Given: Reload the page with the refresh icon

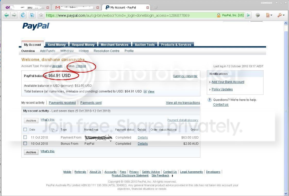Looking at the screenshot, I should [23, 15].
